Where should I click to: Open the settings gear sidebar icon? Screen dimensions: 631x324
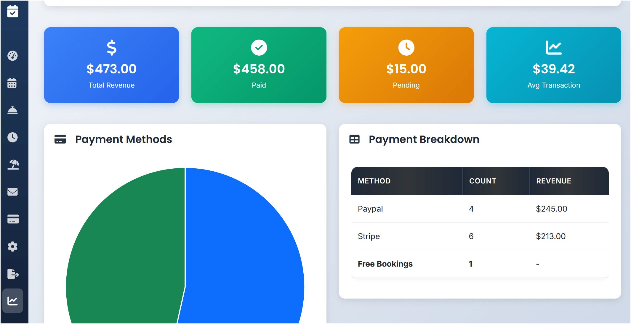[x=12, y=246]
